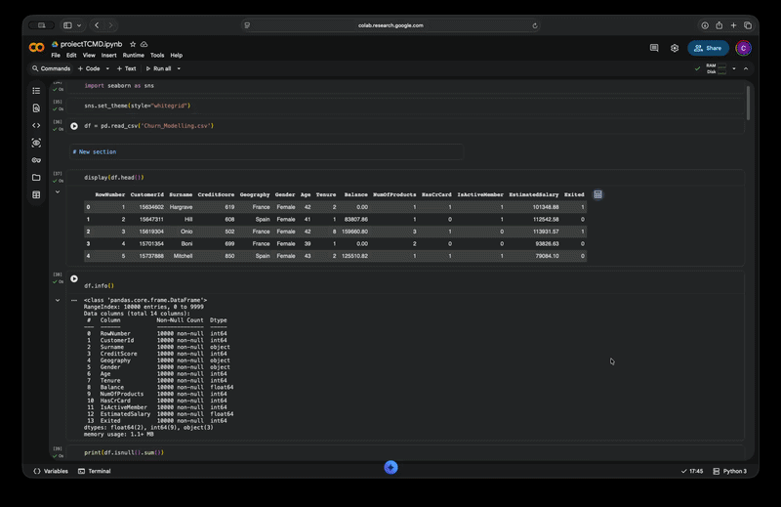This screenshot has width=781, height=507.
Task: Open the Commands search button
Action: (x=52, y=68)
